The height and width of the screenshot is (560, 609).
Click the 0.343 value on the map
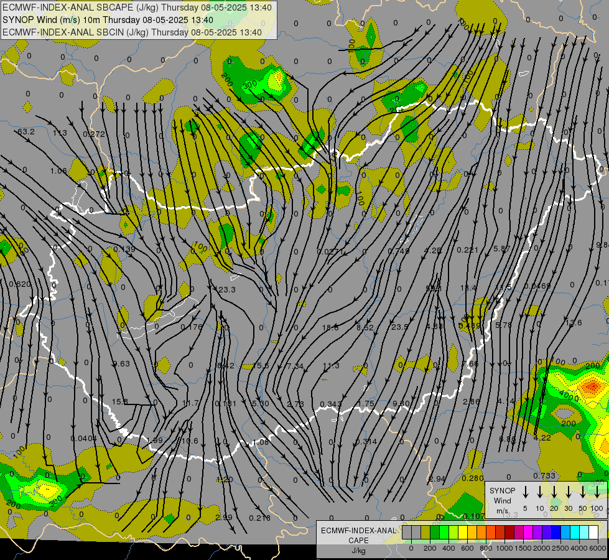[331, 404]
